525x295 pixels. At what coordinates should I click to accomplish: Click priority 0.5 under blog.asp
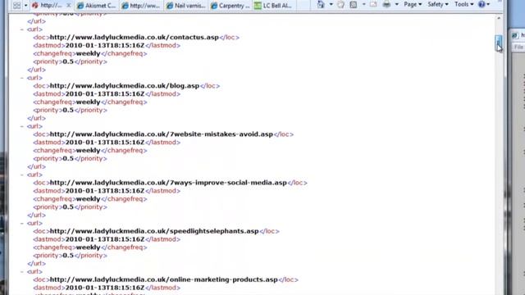[x=68, y=110]
